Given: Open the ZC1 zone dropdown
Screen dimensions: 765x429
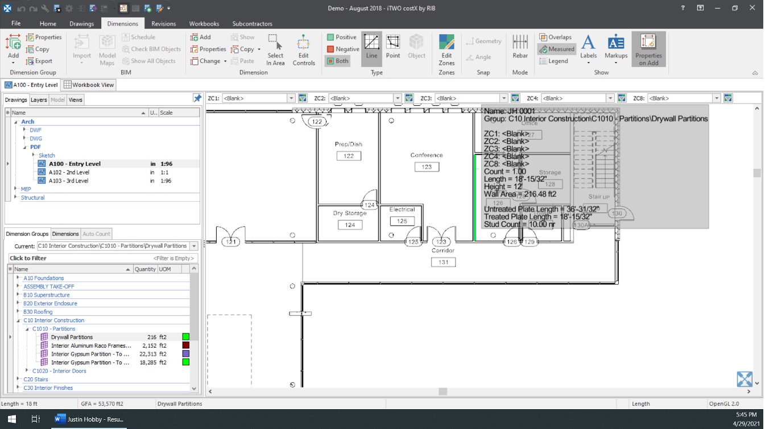Looking at the screenshot, I should (x=291, y=98).
